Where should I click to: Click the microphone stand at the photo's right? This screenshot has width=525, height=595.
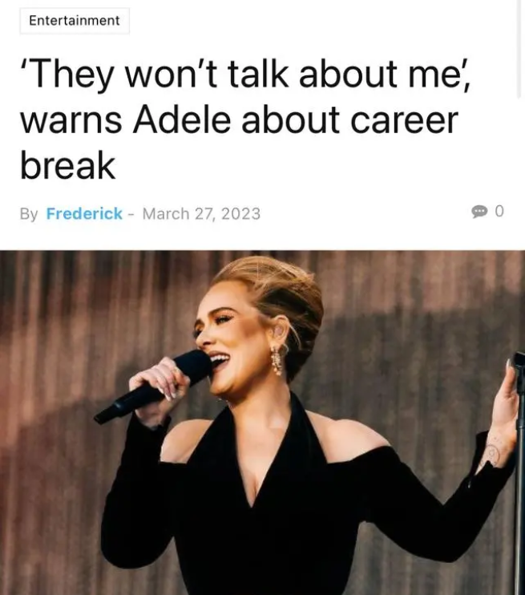coord(519,471)
